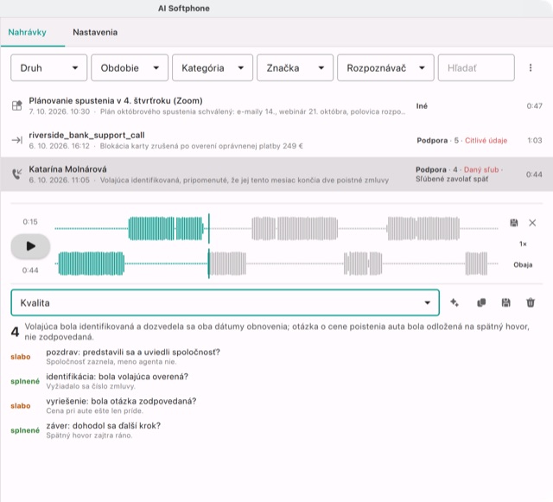
Task: Seek to the last upper-track waveform segment
Action: (423, 229)
